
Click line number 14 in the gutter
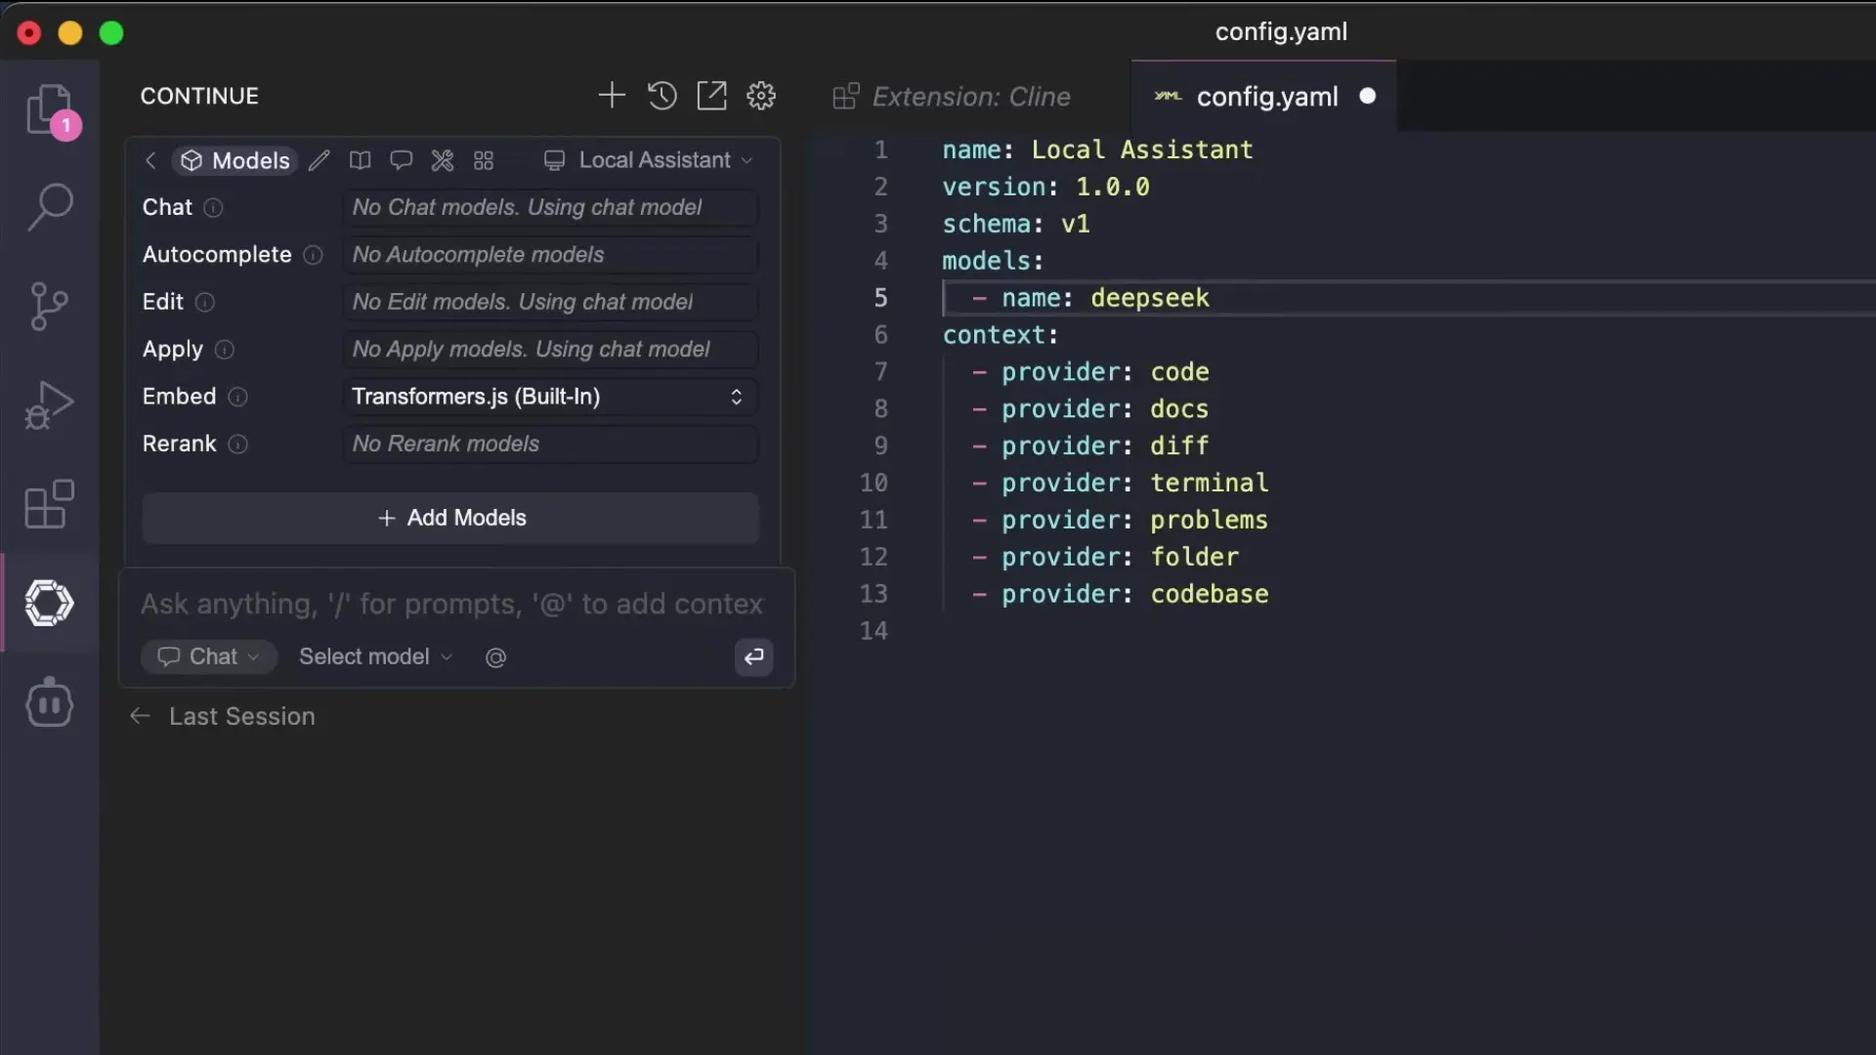(874, 631)
